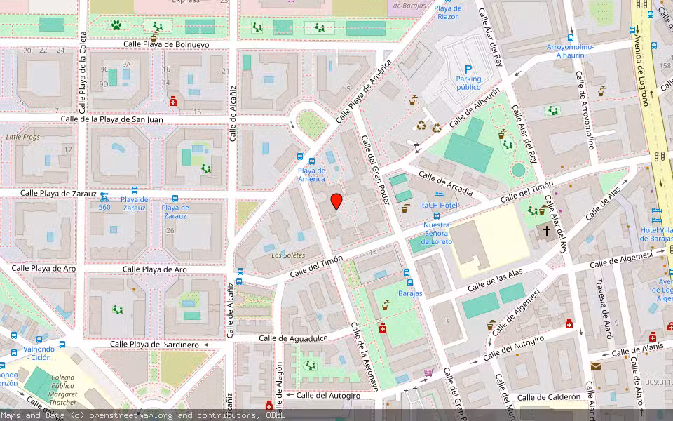Click the drinking fountain icon beside täCH Hotel
The width and height of the screenshot is (673, 421).
pyautogui.click(x=405, y=208)
